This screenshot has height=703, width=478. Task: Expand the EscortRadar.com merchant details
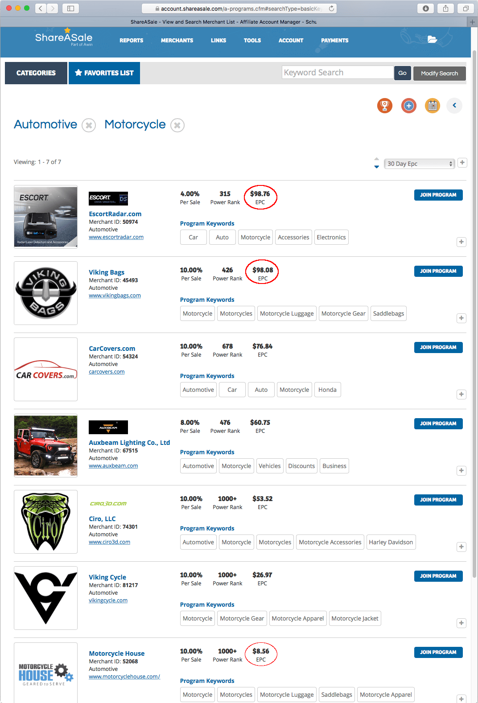462,242
